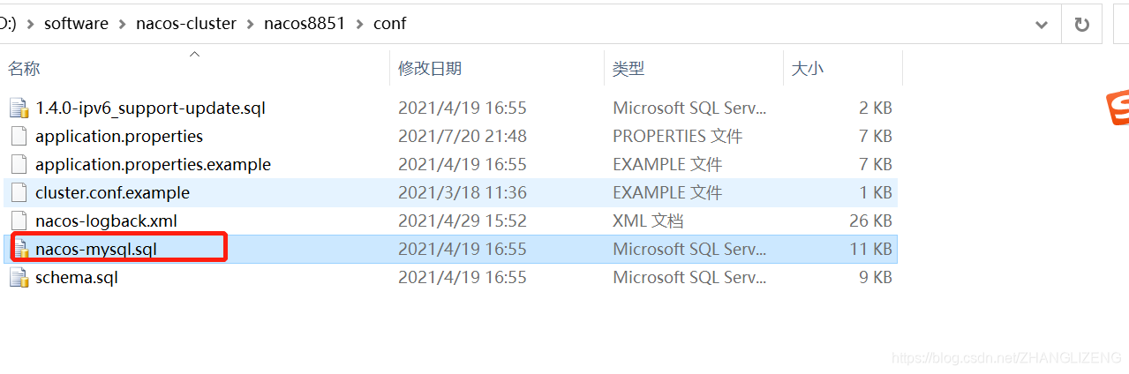
Task: Navigate to nacos-cluster in breadcrumb path
Action: tap(186, 24)
